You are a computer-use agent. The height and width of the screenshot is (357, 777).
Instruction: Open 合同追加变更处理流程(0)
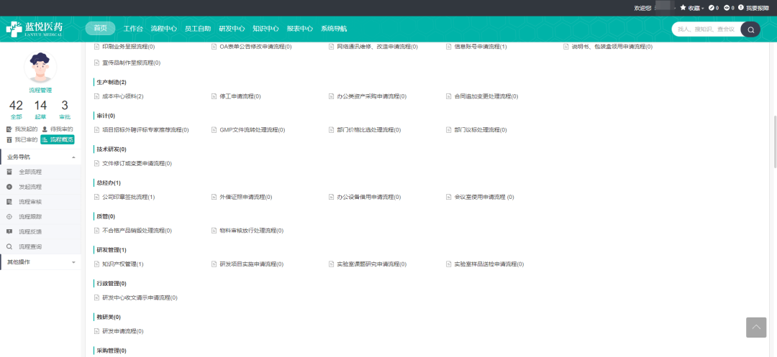(486, 96)
